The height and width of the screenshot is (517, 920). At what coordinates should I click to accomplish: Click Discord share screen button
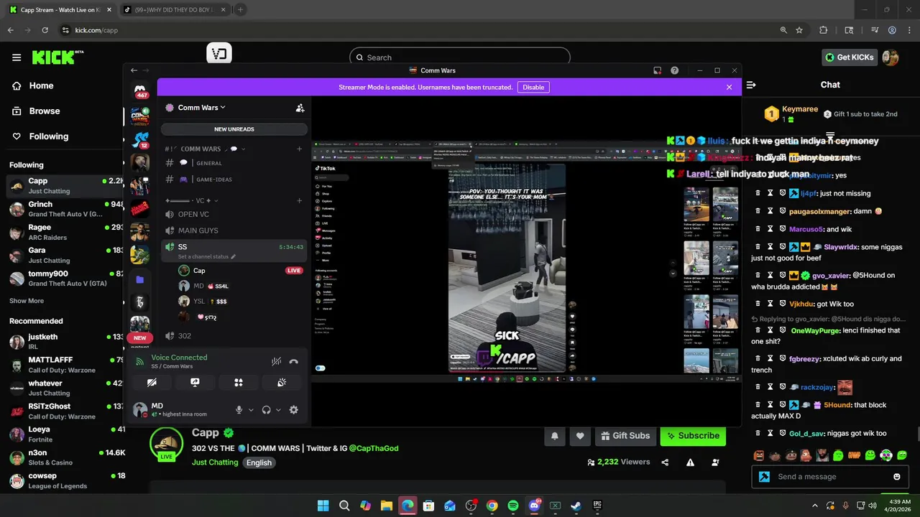tap(195, 383)
